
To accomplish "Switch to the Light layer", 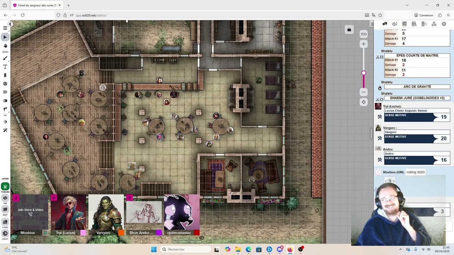I will tap(5, 233).
